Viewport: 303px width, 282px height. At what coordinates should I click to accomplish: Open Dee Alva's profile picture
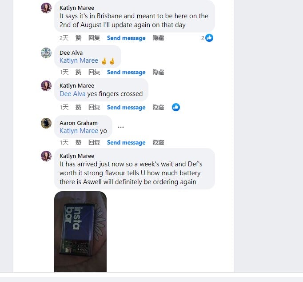click(x=46, y=53)
